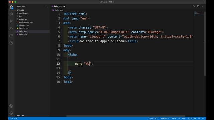214x120 pixels.
Task: Expand the OUTLINE section
Action: point(20,116)
